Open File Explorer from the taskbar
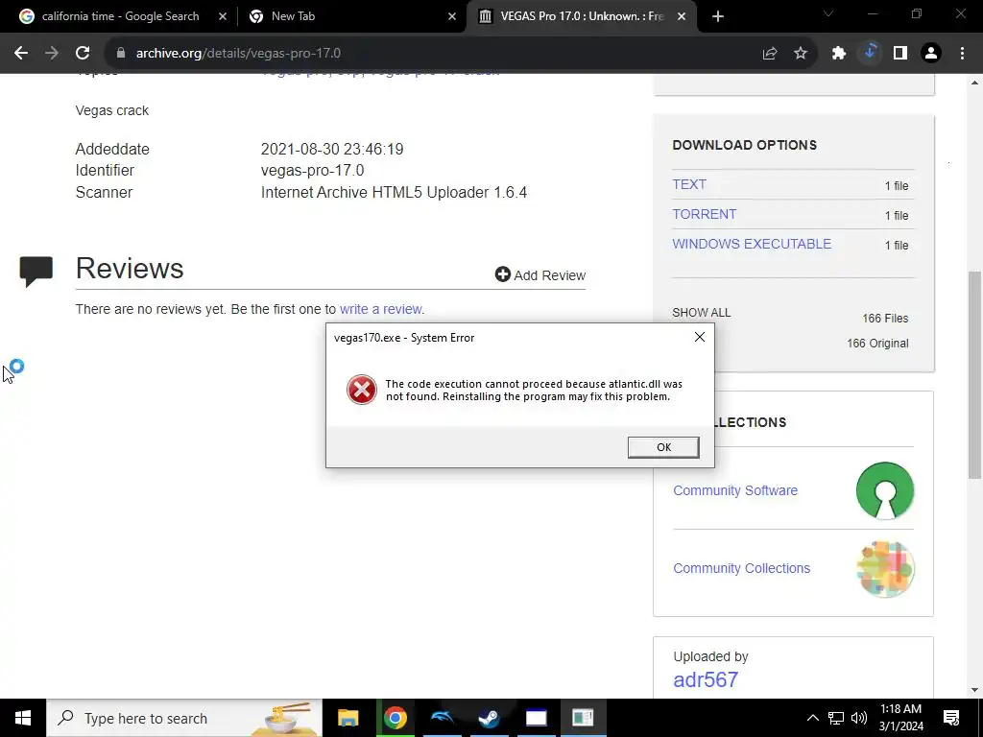The width and height of the screenshot is (983, 737). point(348,718)
